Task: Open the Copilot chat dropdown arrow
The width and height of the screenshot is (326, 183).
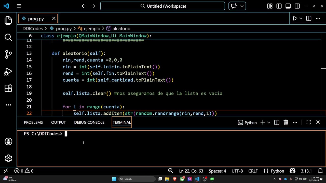Action: [x=242, y=6]
